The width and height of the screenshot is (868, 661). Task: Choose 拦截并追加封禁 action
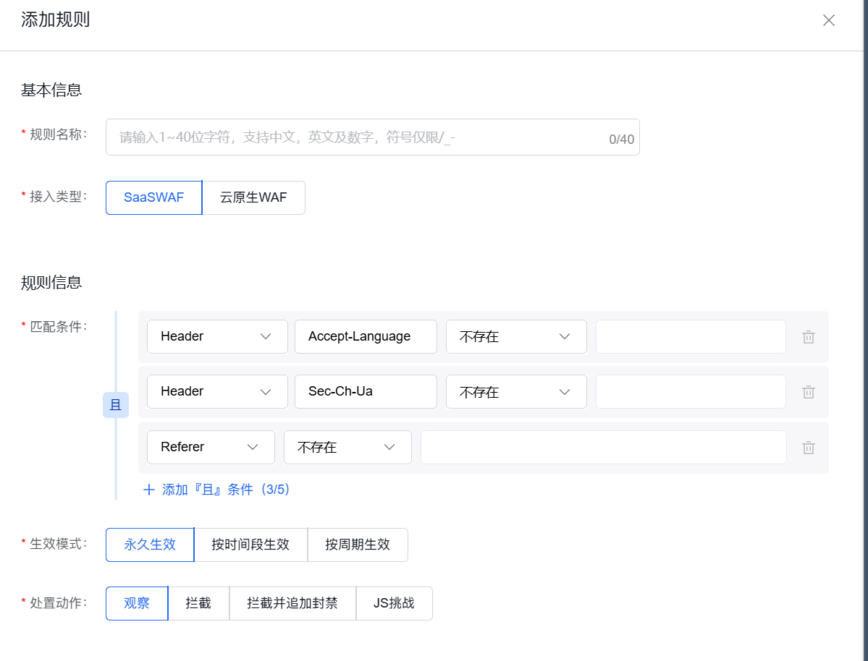[292, 603]
